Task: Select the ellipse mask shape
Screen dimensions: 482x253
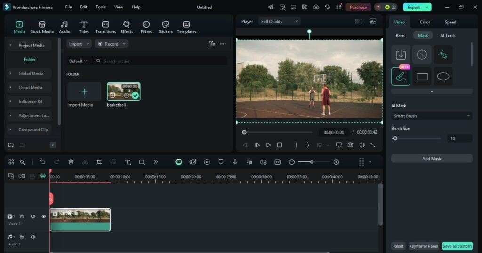Action: (443, 77)
